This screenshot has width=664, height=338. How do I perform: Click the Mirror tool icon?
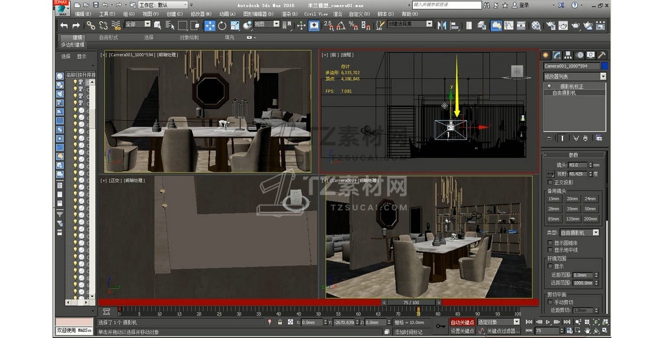click(x=441, y=25)
